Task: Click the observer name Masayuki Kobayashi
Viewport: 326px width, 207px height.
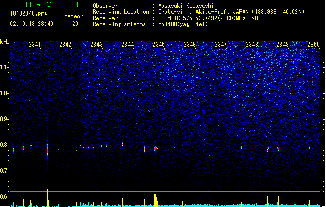Action: click(186, 6)
